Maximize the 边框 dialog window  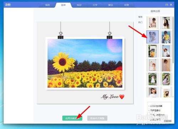[x=167, y=5]
